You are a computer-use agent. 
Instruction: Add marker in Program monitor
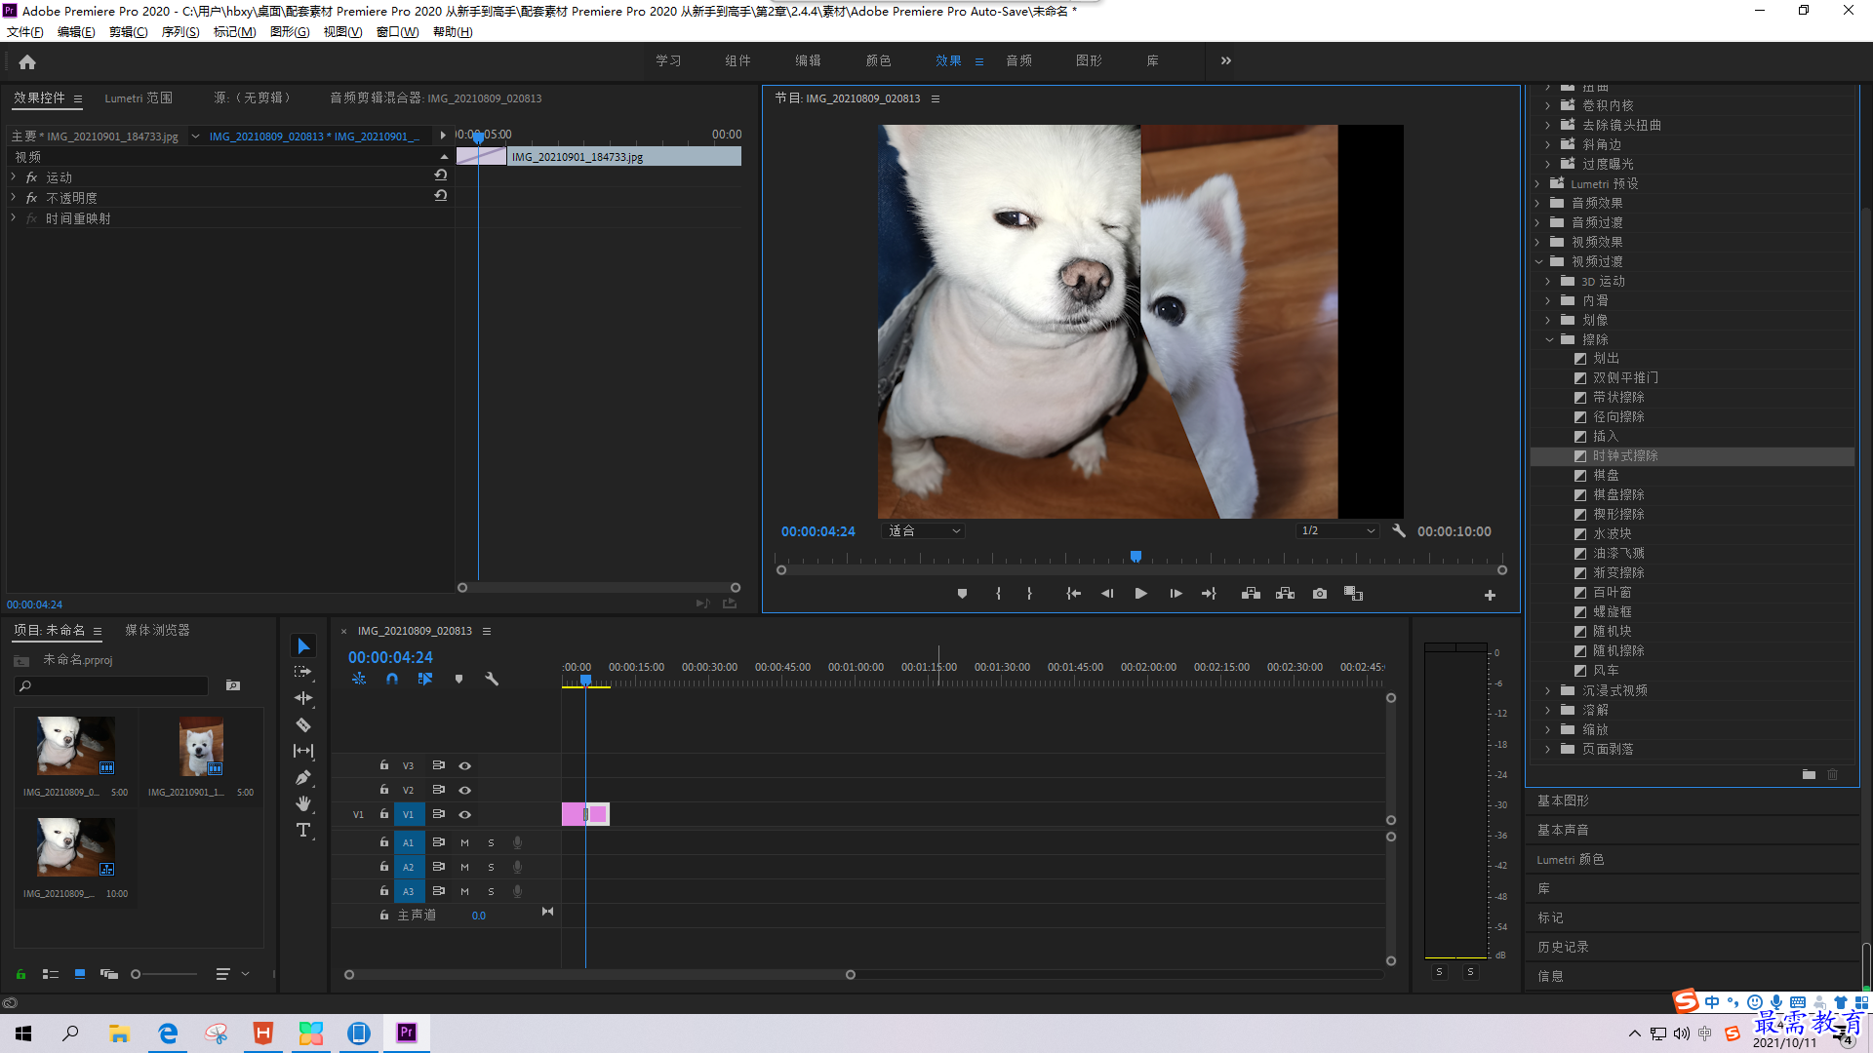962,594
